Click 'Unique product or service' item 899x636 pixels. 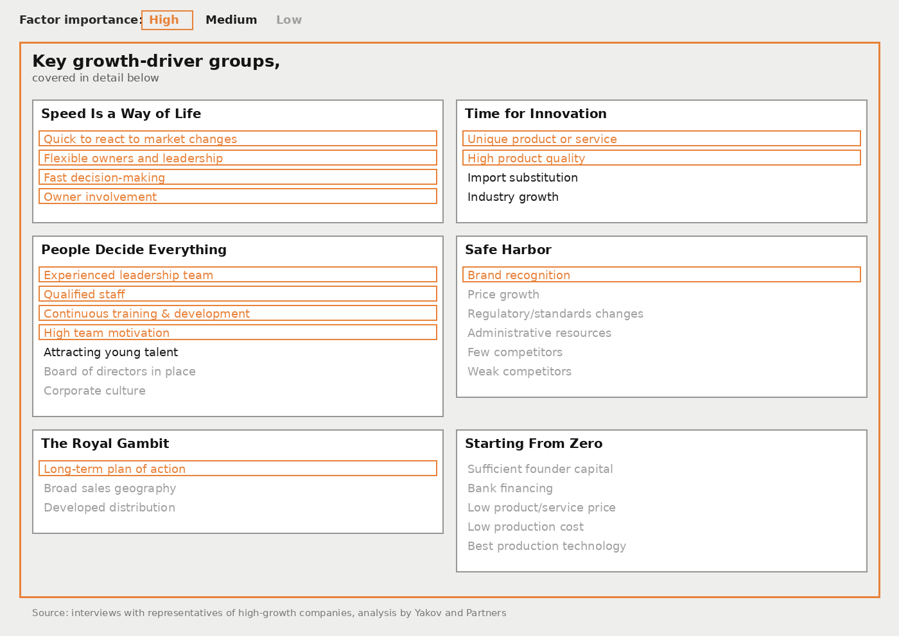(661, 139)
